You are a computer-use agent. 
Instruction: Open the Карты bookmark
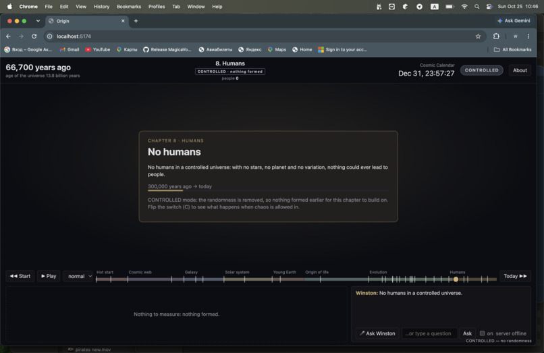point(127,50)
